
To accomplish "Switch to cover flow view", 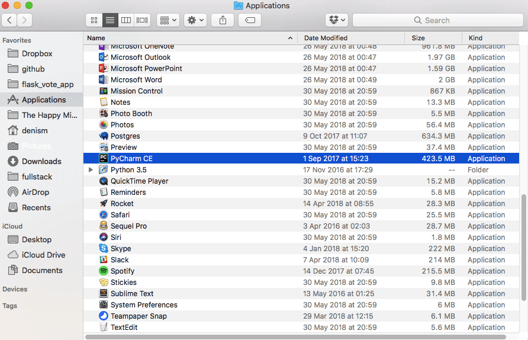I will tap(142, 20).
